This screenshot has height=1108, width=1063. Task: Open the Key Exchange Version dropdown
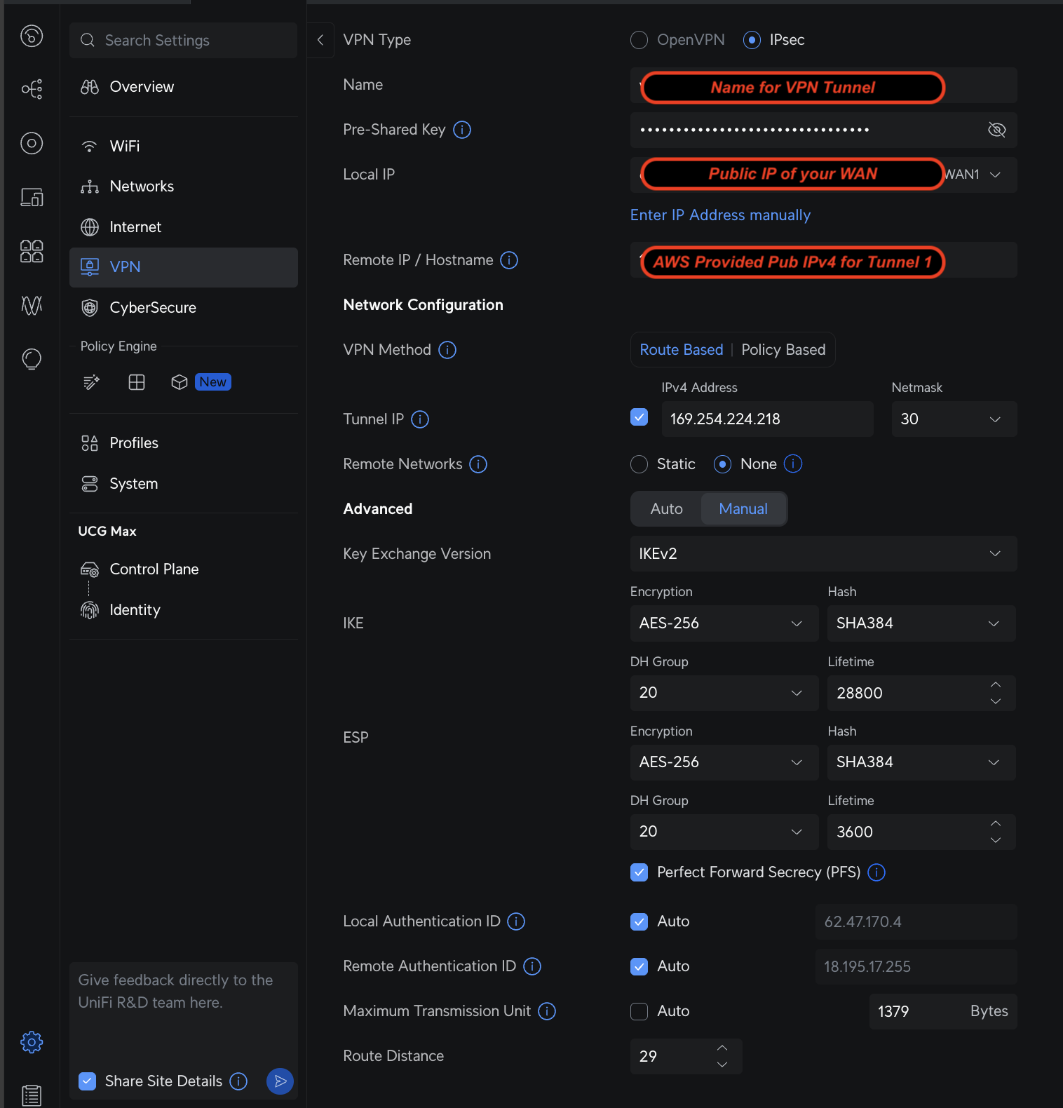(x=823, y=554)
